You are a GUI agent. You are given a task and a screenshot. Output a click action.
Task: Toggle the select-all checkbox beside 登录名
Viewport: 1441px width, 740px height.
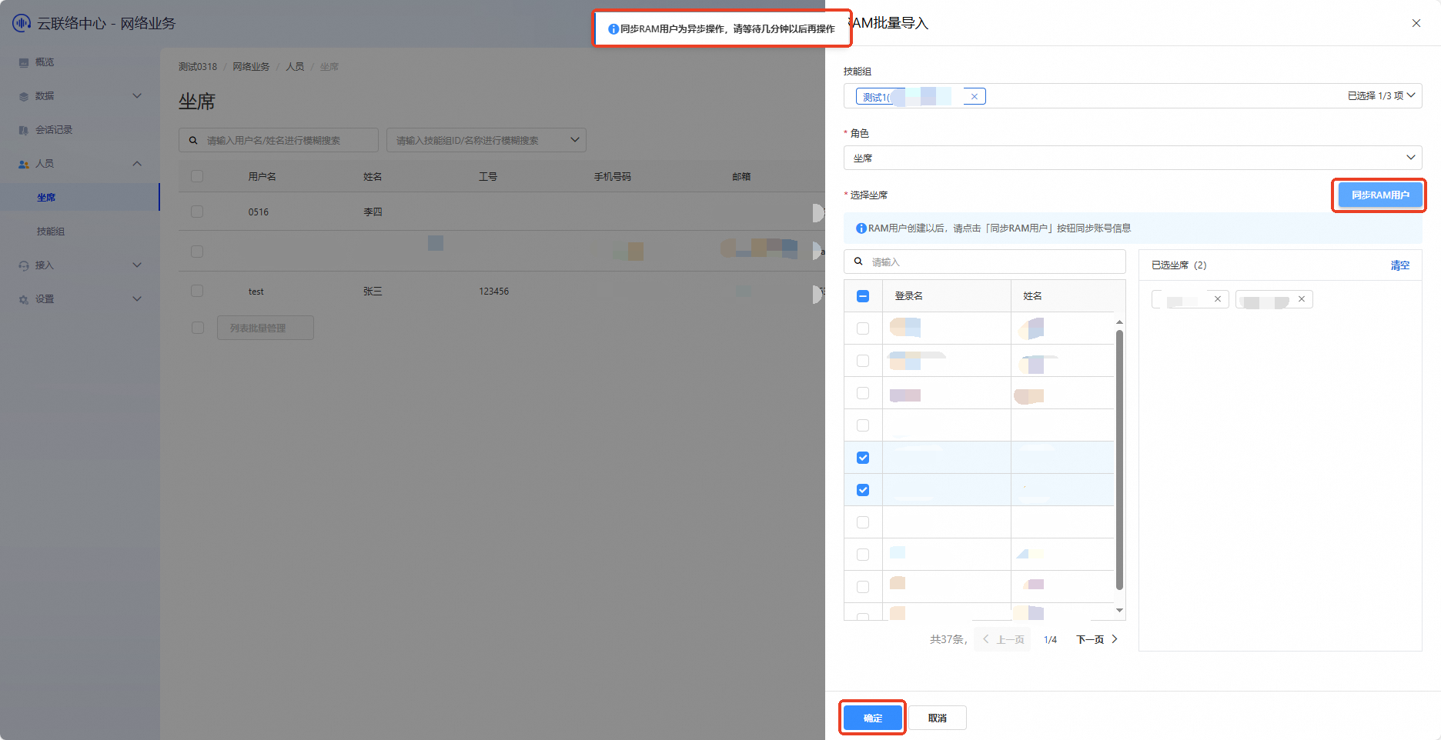(863, 296)
